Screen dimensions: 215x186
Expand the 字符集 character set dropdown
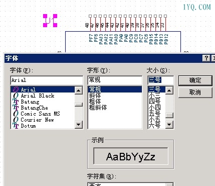[x=169, y=184]
